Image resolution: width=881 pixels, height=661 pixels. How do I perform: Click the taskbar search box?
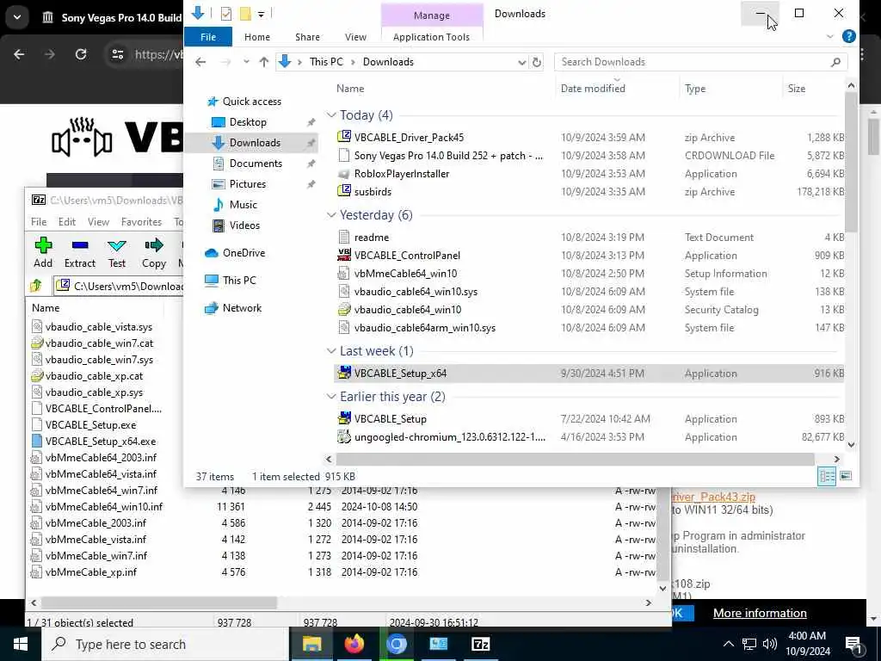165,644
